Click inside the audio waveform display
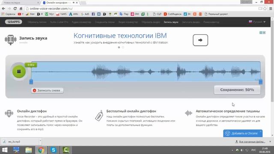Image resolution: width=274 pixels, height=154 pixels. tap(146, 71)
